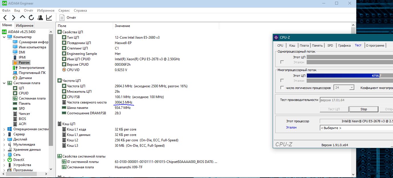This screenshot has width=393, height=178.
Task: Select Суммарная информация tree item
Action: tap(30, 42)
